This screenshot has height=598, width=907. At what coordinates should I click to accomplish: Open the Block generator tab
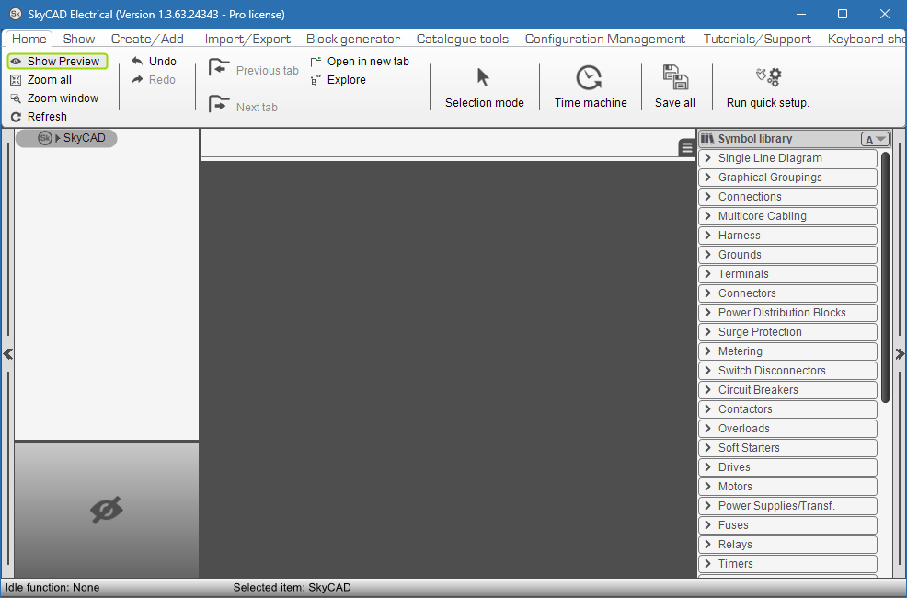(x=353, y=39)
